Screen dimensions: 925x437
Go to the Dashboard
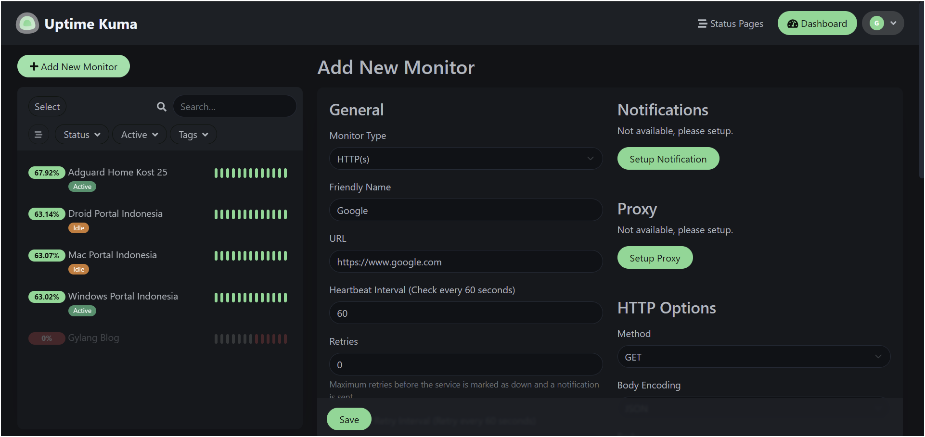(817, 24)
